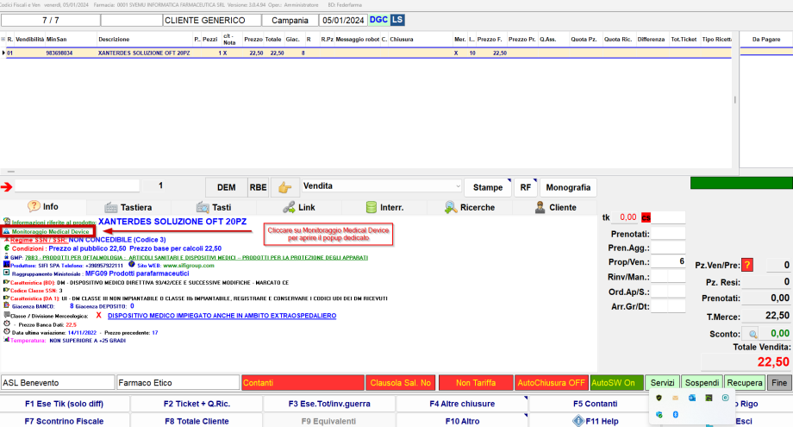This screenshot has height=427, width=793.
Task: Click the Monografia button
Action: 568,187
